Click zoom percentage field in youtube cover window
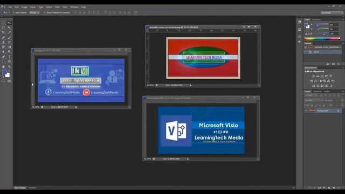Viewport: 345px width, 194px height. [x=150, y=85]
